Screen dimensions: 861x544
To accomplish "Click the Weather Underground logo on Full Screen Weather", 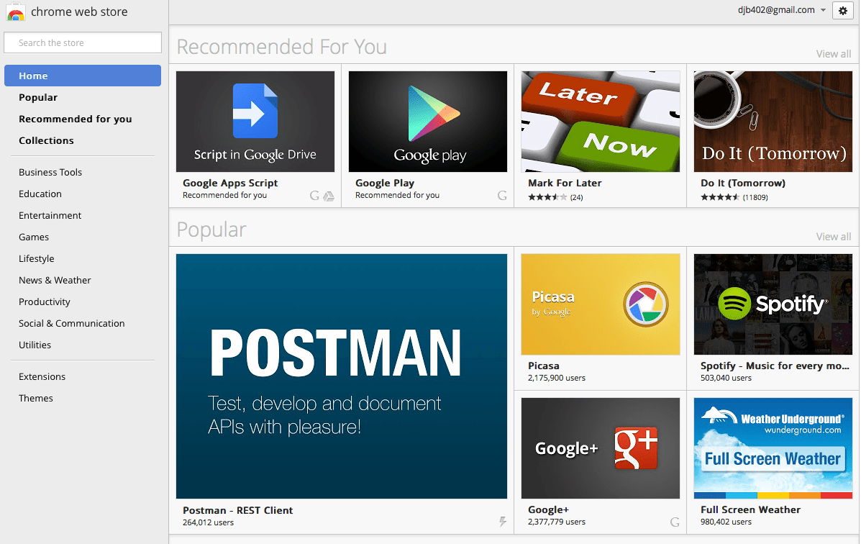I will pyautogui.click(x=773, y=418).
